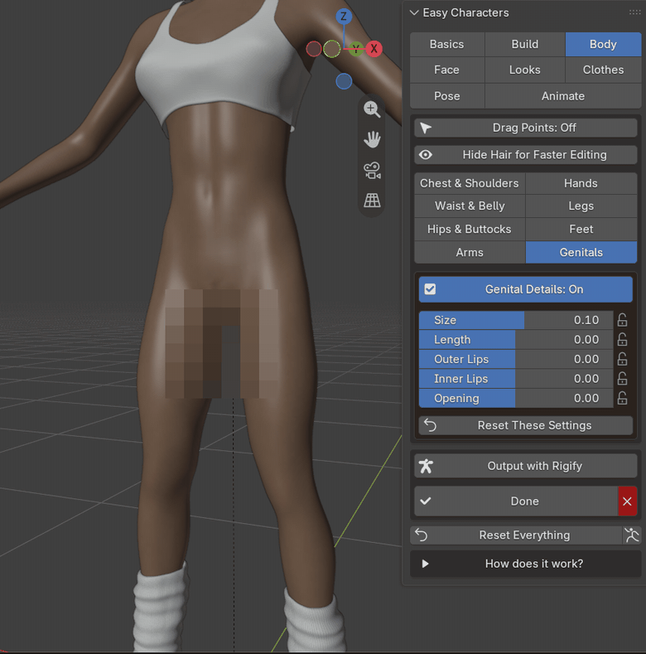This screenshot has width=646, height=654.
Task: Select the Arms section
Action: [x=470, y=252]
